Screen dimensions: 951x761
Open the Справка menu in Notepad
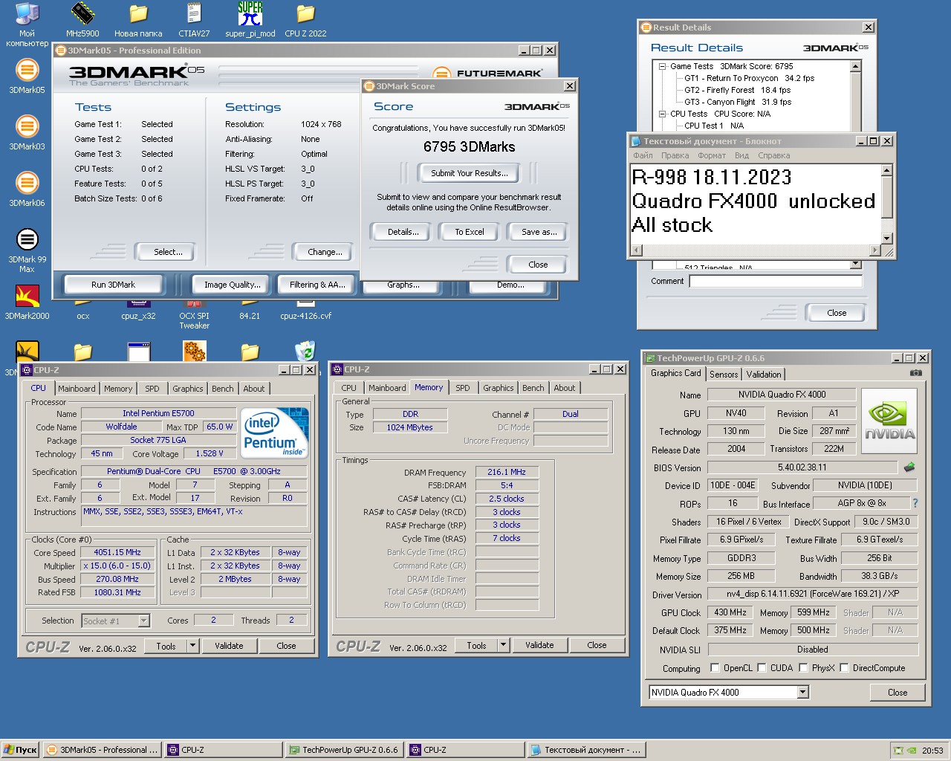click(773, 155)
